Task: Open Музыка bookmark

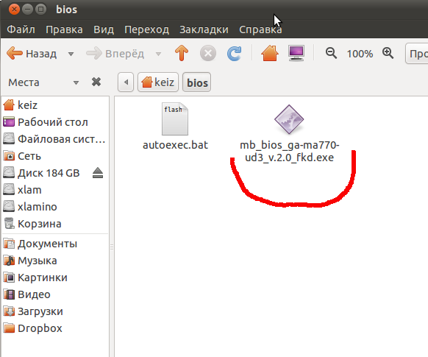Action: [55, 261]
